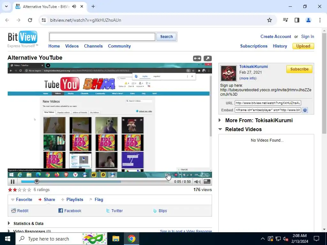Open File Explorer from taskbar

point(116,239)
